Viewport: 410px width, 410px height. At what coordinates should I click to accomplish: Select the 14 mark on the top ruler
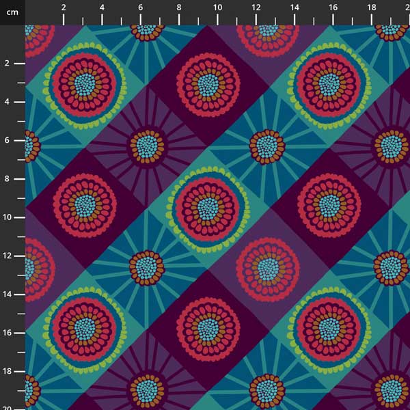tap(294, 8)
